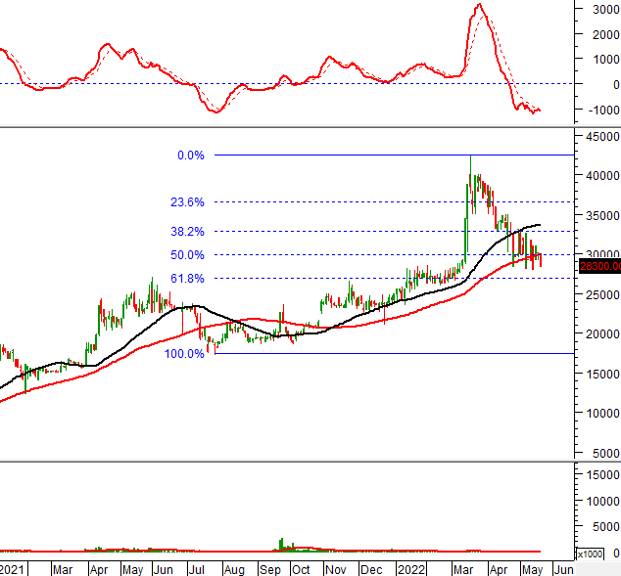This screenshot has height=576, width=621.
Task: Select the 100.0% Fibonacci level label
Action: tap(184, 354)
